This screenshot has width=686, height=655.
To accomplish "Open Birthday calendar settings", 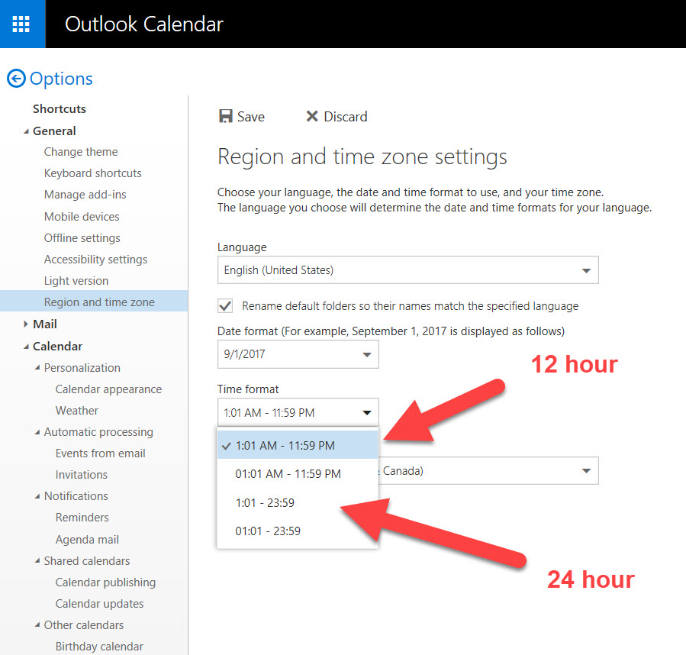I will [x=99, y=647].
